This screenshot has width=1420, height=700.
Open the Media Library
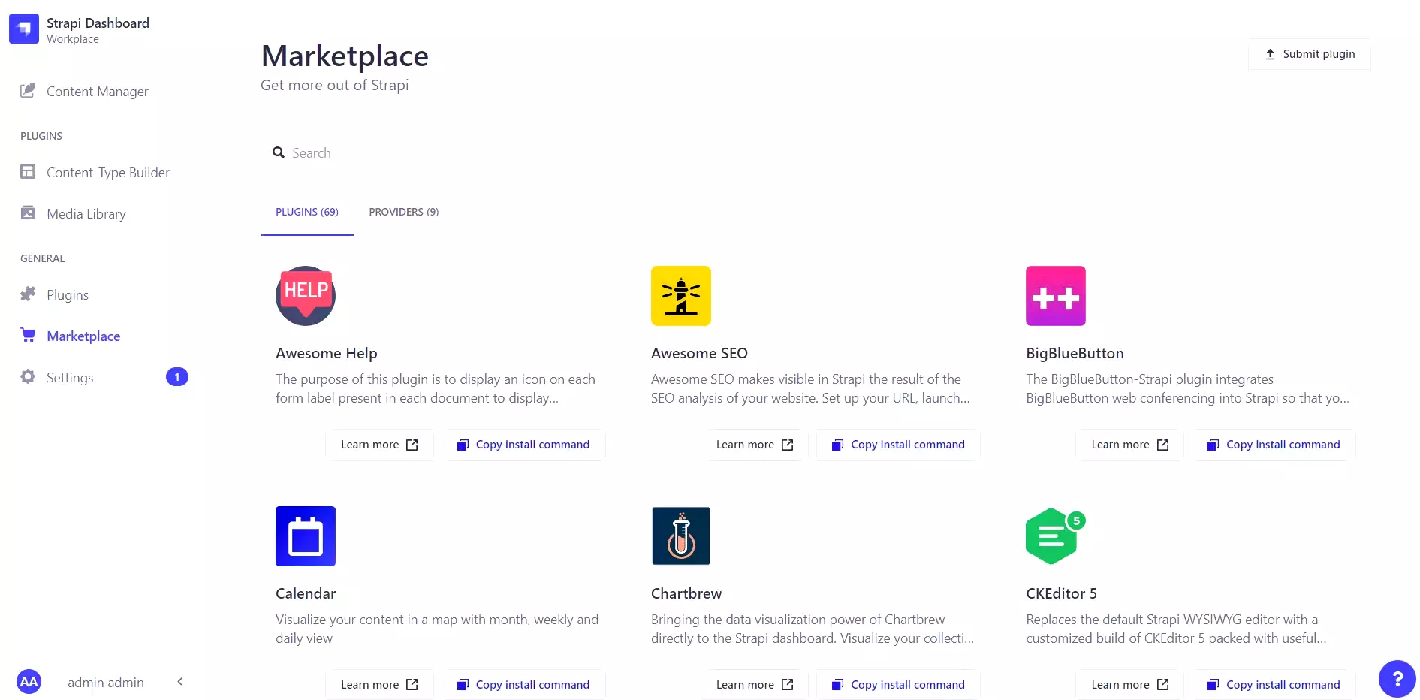pyautogui.click(x=27, y=213)
